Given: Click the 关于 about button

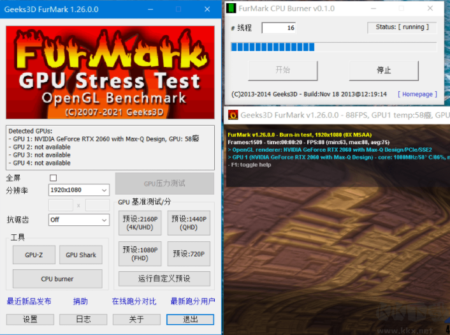Looking at the screenshot, I should 136,320.
